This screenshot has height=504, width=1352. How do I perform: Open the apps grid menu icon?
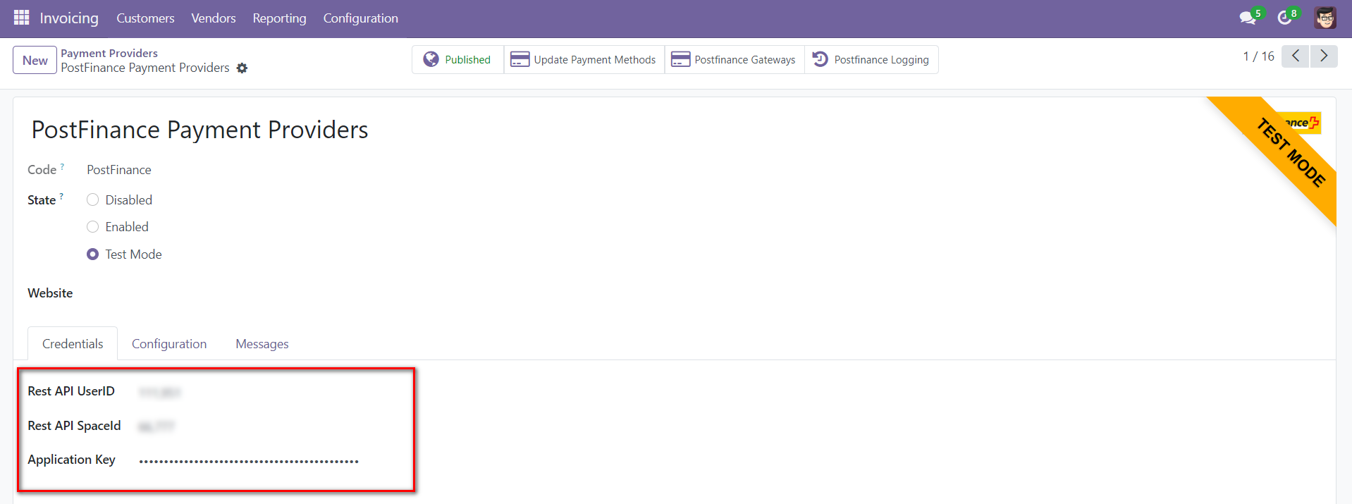coord(21,18)
